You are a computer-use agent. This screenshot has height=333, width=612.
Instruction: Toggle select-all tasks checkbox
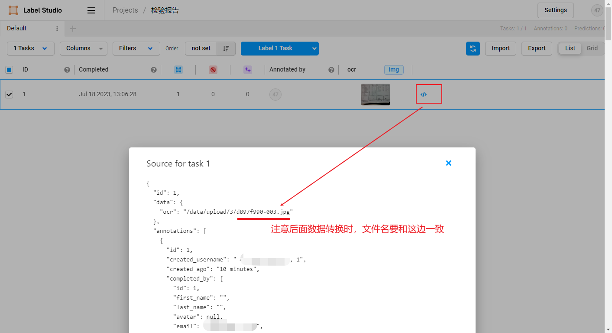[9, 69]
